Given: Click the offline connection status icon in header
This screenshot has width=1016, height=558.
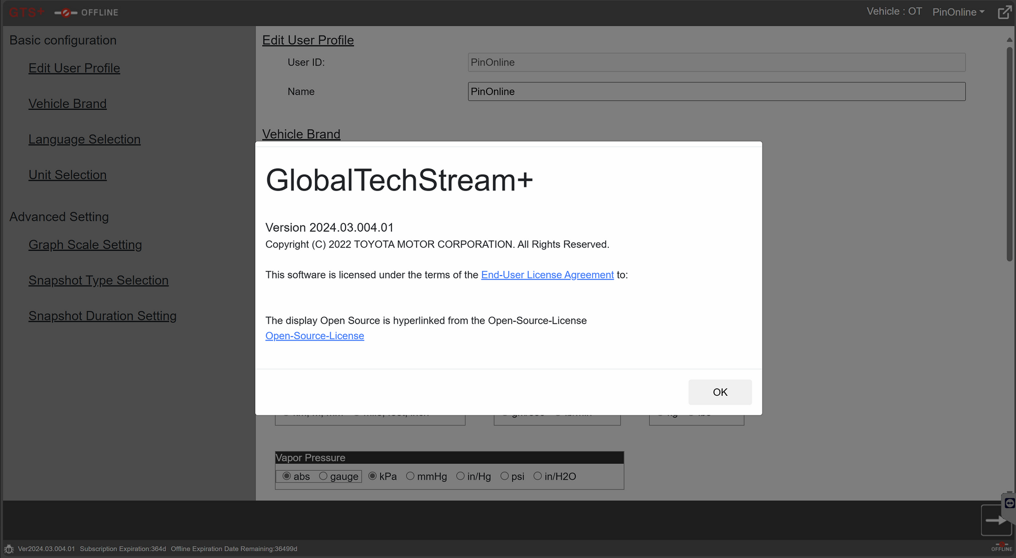Looking at the screenshot, I should coord(66,13).
